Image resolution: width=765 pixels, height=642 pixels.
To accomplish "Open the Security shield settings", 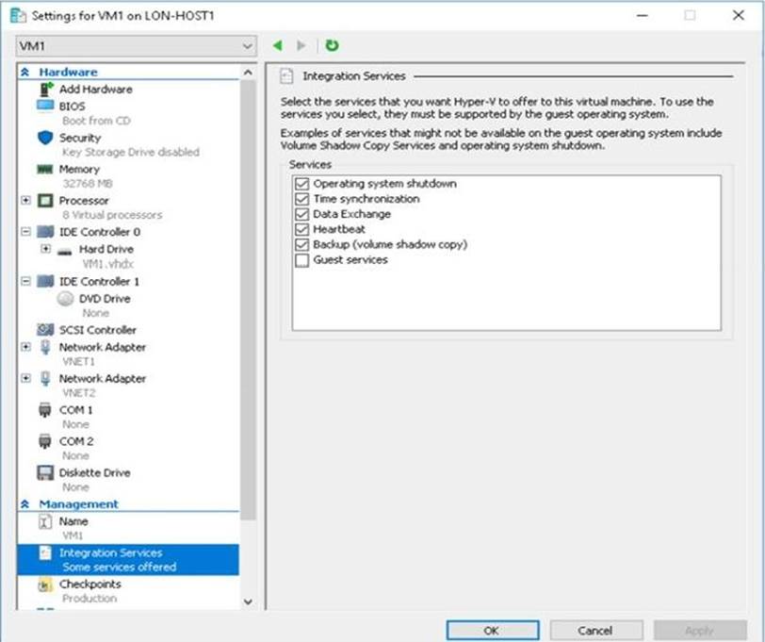I will [x=44, y=138].
